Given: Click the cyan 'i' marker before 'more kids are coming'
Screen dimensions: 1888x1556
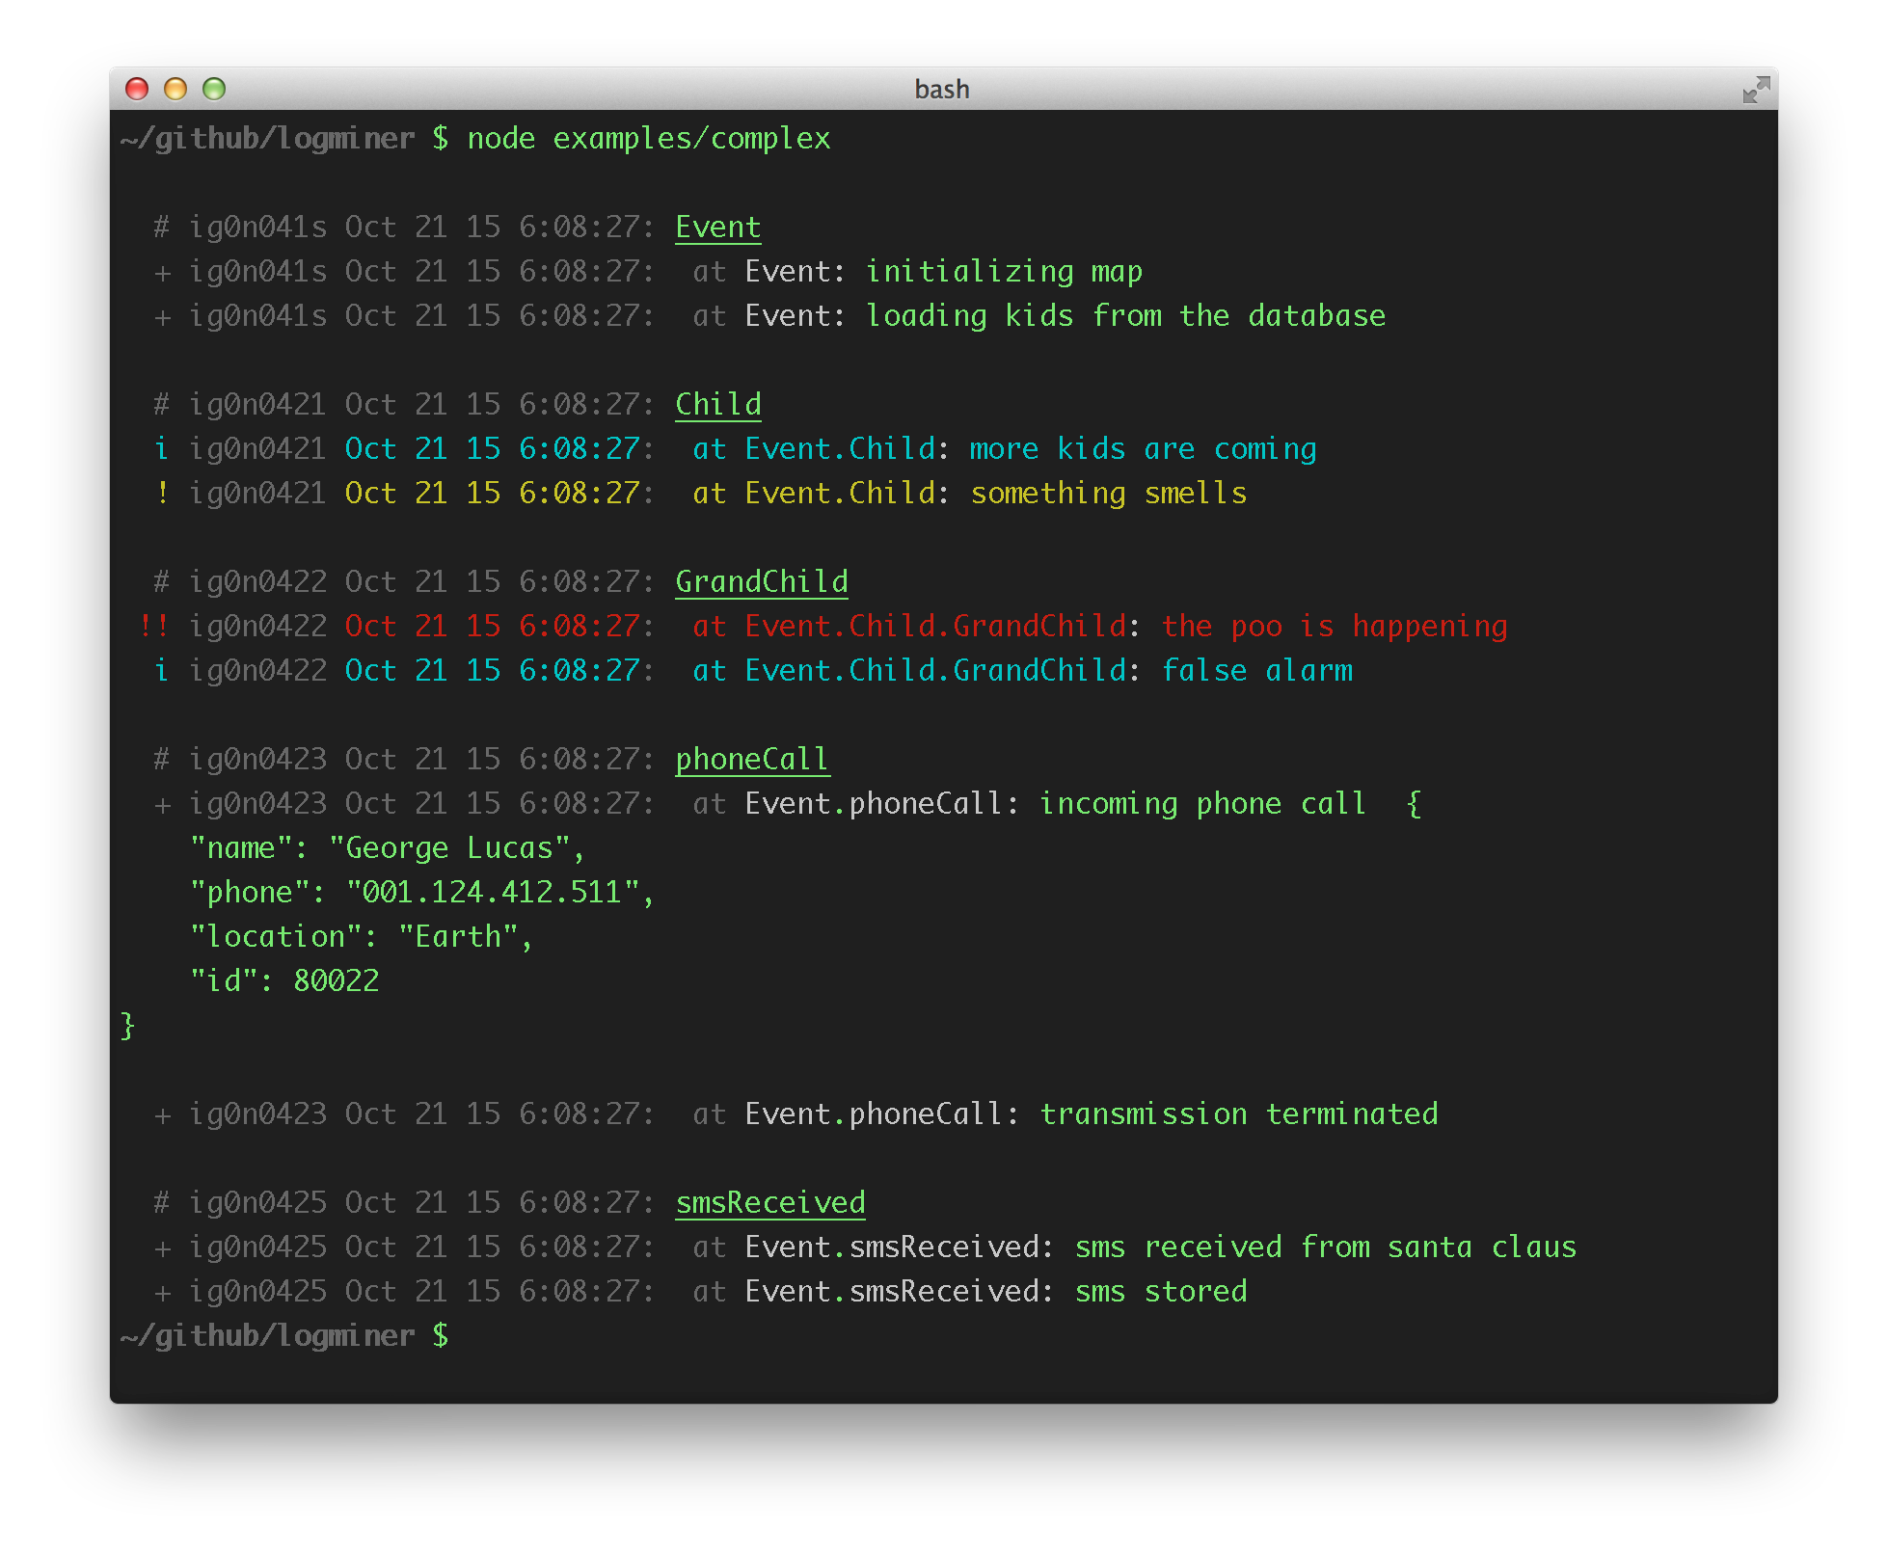Looking at the screenshot, I should tap(161, 449).
